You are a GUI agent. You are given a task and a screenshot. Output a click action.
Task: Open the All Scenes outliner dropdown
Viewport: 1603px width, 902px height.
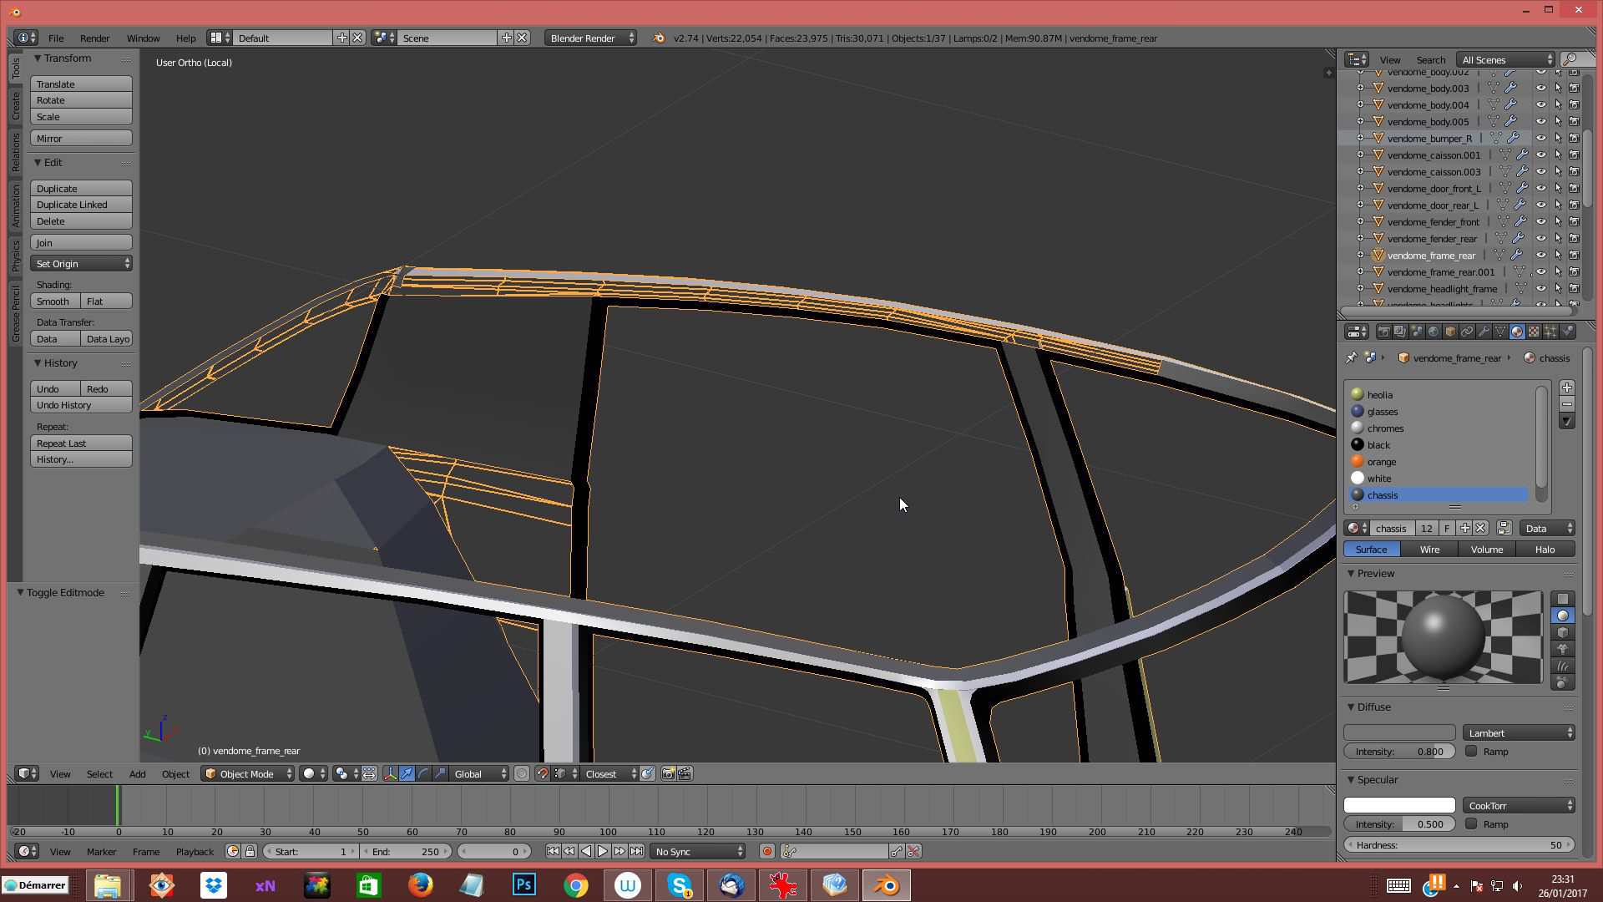pyautogui.click(x=1505, y=59)
